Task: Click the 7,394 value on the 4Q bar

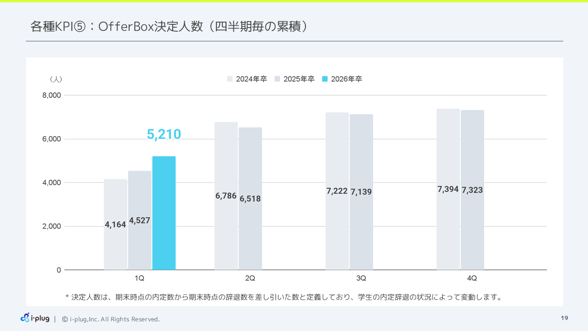Action: (x=448, y=189)
